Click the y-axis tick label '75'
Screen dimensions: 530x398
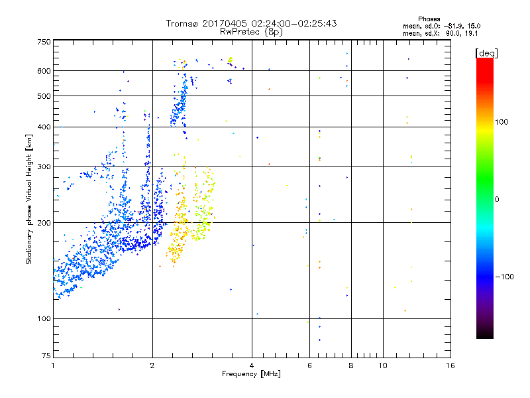click(x=46, y=356)
